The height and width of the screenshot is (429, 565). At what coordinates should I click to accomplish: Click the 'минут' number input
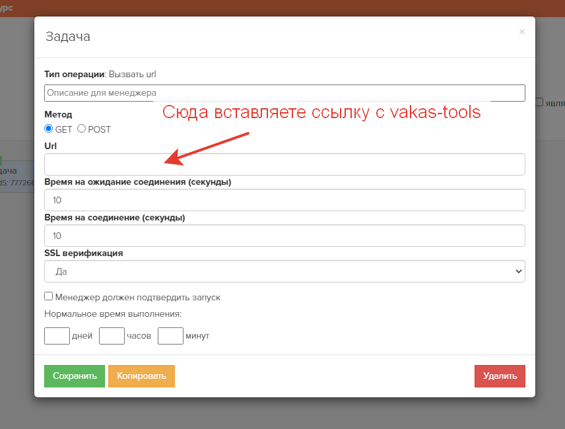170,335
